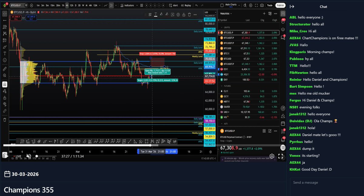Open video player settings gear
The height and width of the screenshot is (196, 364).
tap(272, 156)
